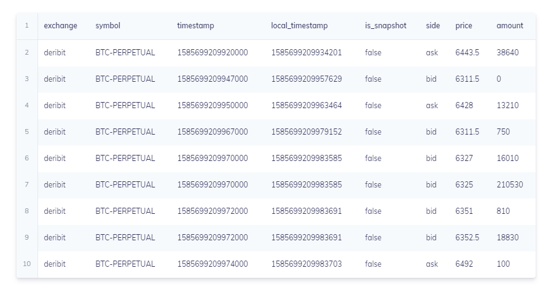Select the amount cell 16010
This screenshot has height=295, width=551.
coord(507,158)
